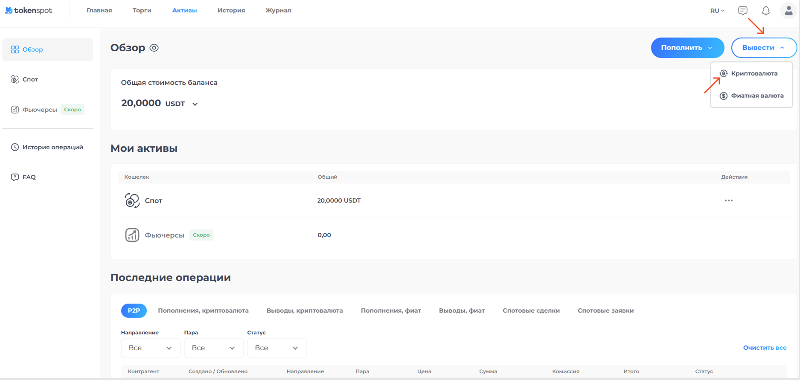This screenshot has width=800, height=380.
Task: Open the chat messages icon
Action: tap(742, 11)
